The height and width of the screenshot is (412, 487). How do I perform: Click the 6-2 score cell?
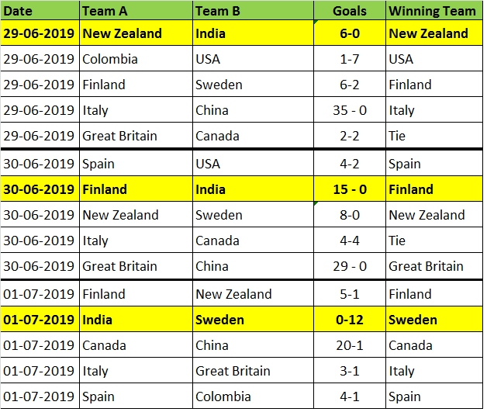[x=350, y=85]
